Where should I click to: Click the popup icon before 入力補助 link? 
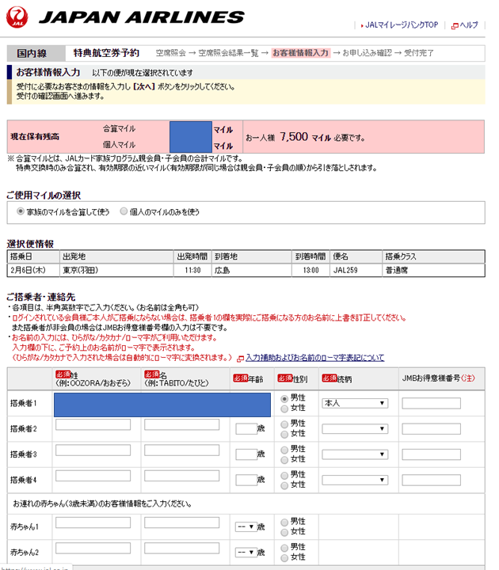click(241, 359)
